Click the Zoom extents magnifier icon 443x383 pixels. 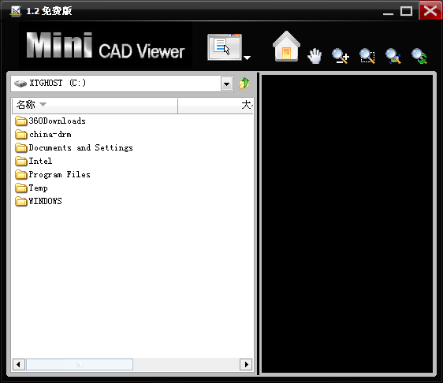[393, 56]
